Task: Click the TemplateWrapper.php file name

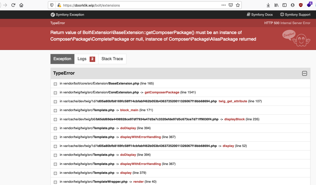Action: pos(110,182)
